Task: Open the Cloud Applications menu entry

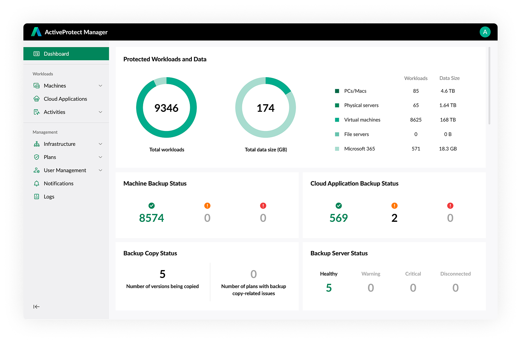Action: pyautogui.click(x=65, y=99)
